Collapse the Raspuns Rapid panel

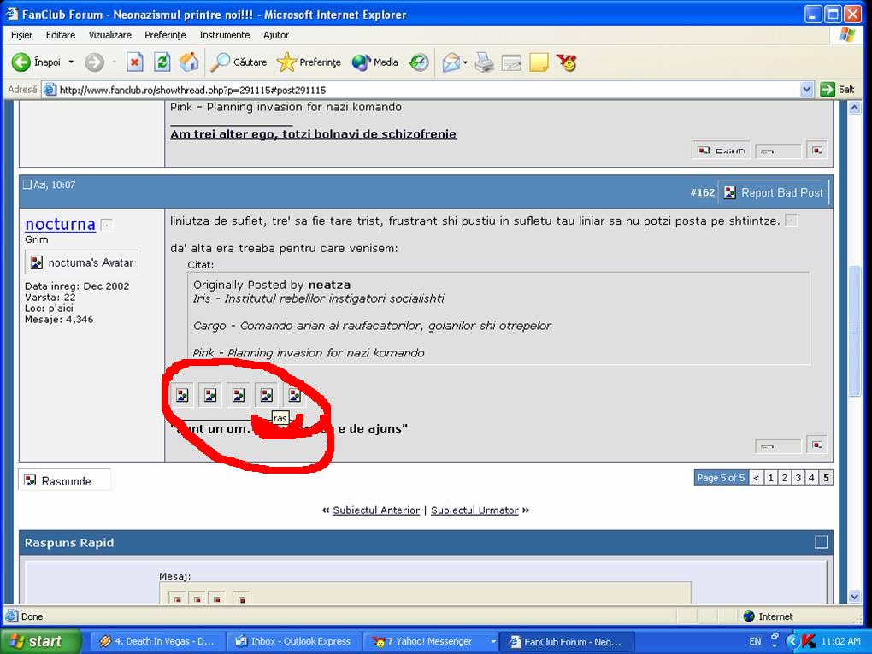(821, 542)
